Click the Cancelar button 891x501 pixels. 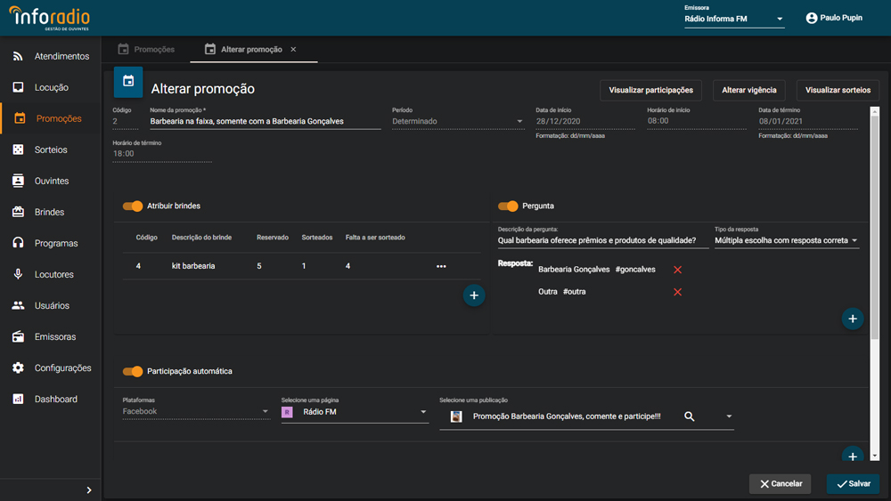point(780,484)
